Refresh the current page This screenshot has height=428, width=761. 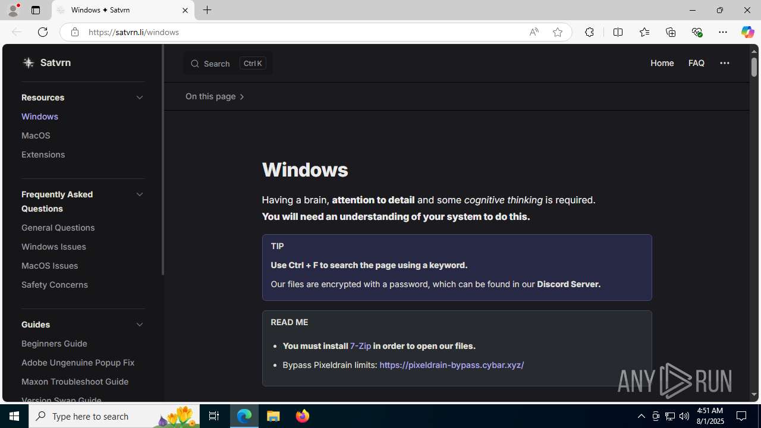click(x=42, y=32)
